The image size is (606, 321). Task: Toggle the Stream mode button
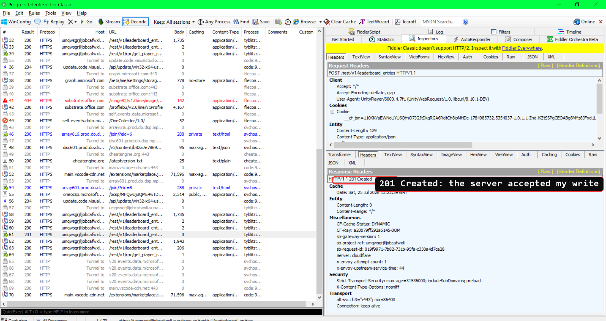point(109,22)
